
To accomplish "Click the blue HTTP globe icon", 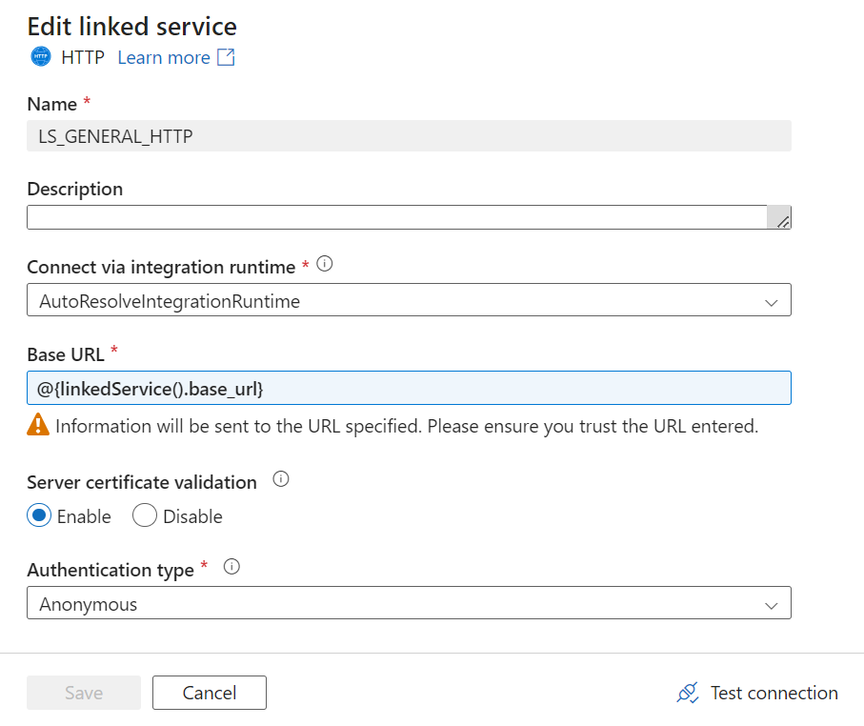I will point(40,57).
